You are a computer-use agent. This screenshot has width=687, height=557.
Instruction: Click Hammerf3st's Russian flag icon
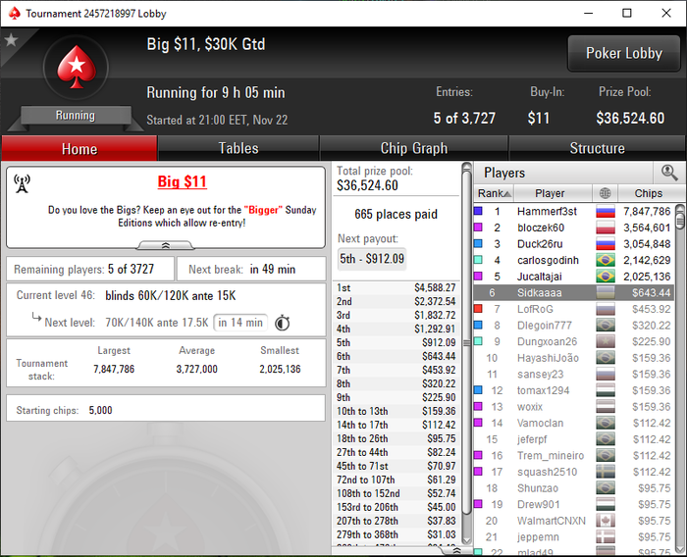pyautogui.click(x=606, y=212)
